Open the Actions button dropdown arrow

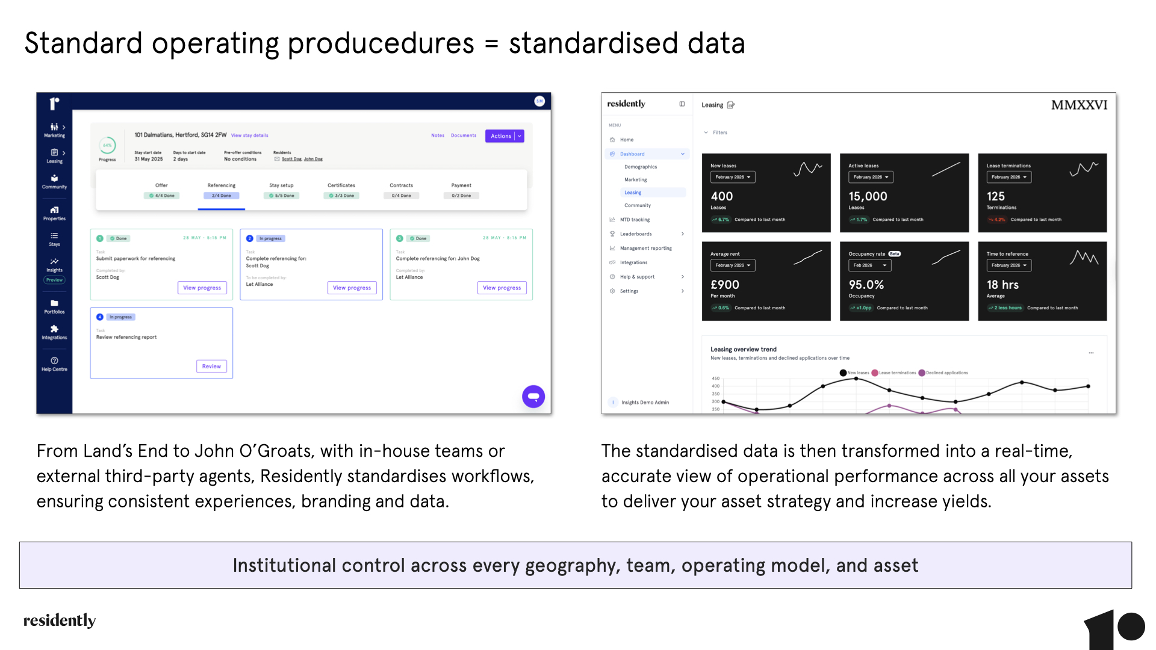pyautogui.click(x=520, y=137)
